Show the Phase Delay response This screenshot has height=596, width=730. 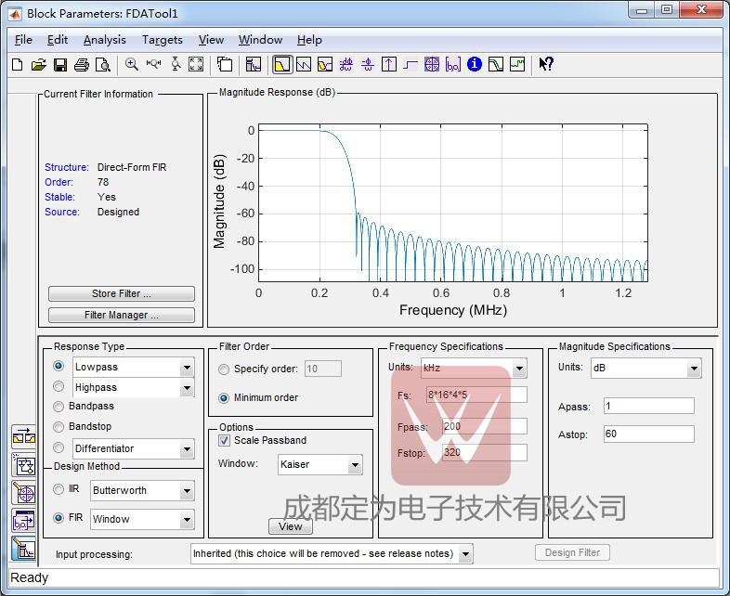click(368, 64)
